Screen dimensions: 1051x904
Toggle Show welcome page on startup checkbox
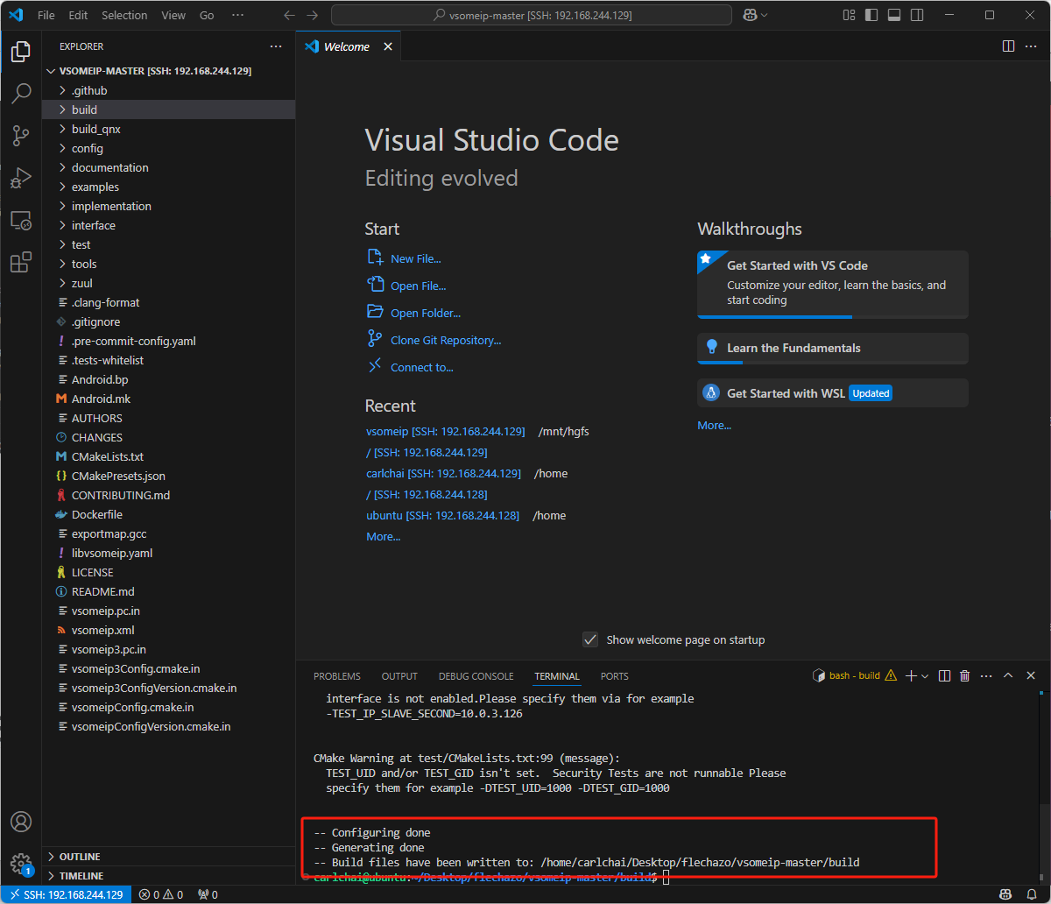pos(590,639)
